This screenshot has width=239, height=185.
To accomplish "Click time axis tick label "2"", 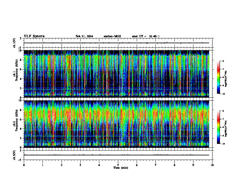I will (x=62, y=165).
